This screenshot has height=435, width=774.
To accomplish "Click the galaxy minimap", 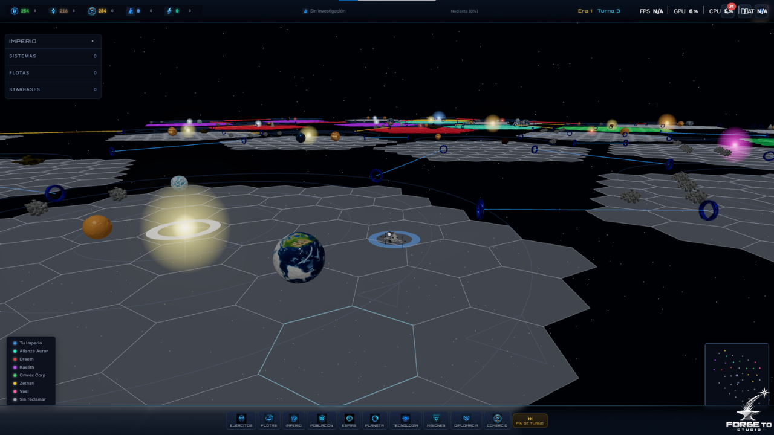I will [x=737, y=374].
